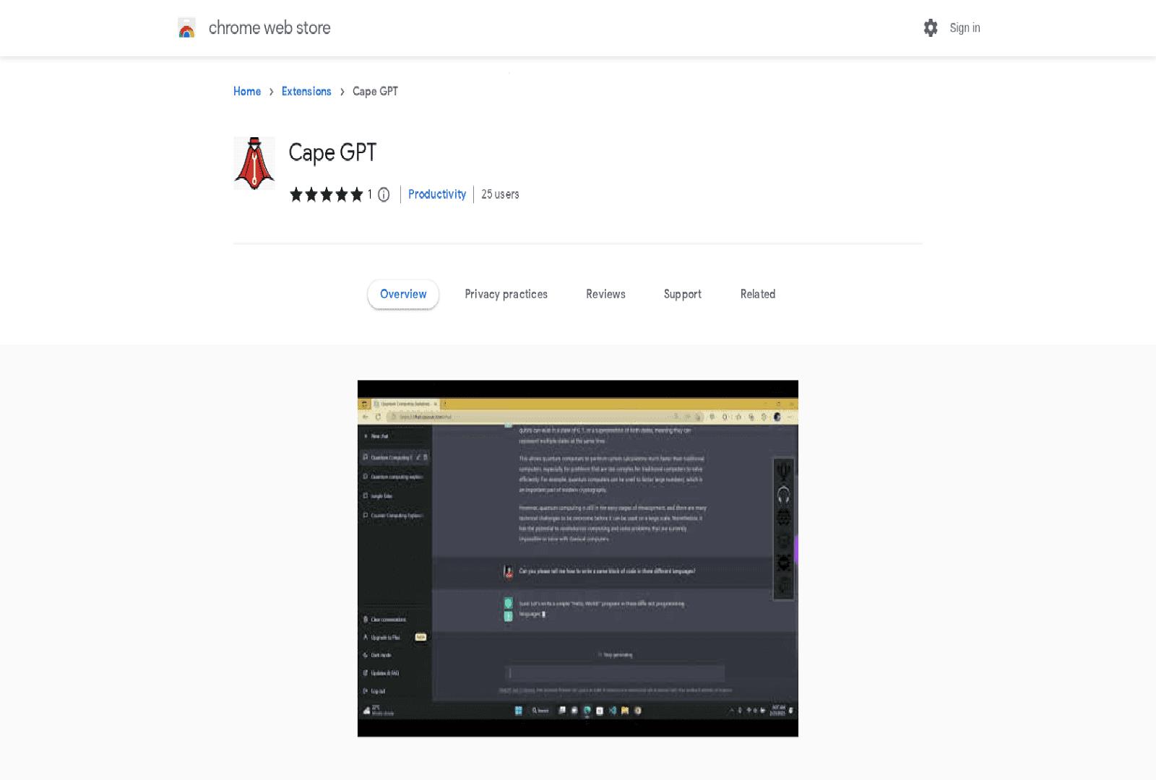Click the Cape GPT red cape icon
1156x780 pixels.
(254, 163)
